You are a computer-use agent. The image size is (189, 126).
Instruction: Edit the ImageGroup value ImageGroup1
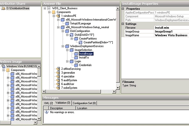[171, 31]
